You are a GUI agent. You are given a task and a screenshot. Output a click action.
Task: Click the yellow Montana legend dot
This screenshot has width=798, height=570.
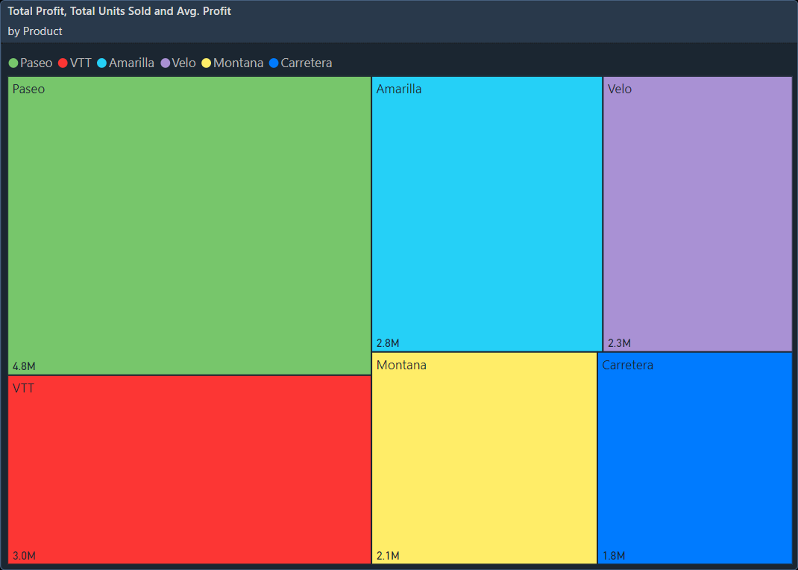pyautogui.click(x=207, y=63)
